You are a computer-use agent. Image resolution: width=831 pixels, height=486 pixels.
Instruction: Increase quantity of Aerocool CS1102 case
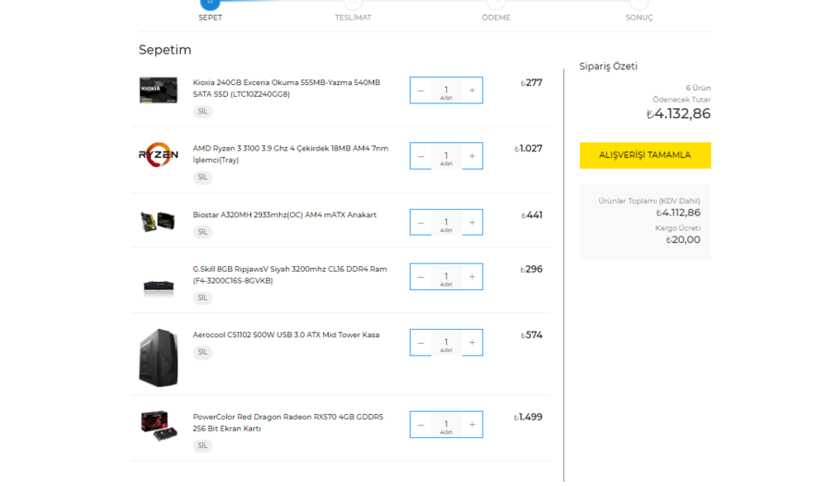(x=472, y=342)
